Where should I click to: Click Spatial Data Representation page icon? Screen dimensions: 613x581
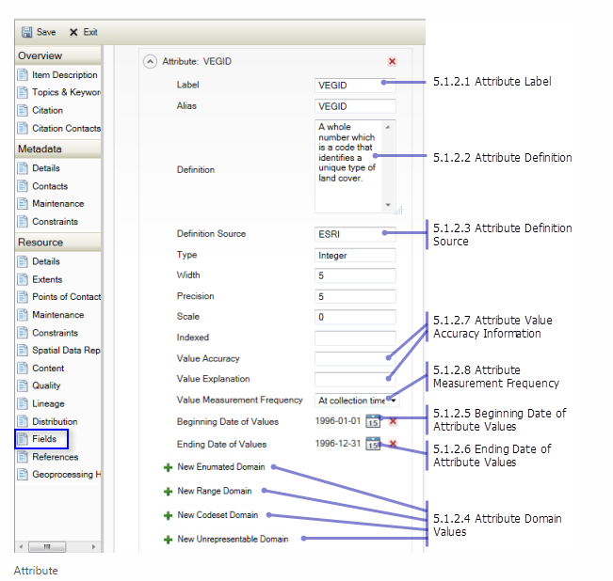(23, 350)
